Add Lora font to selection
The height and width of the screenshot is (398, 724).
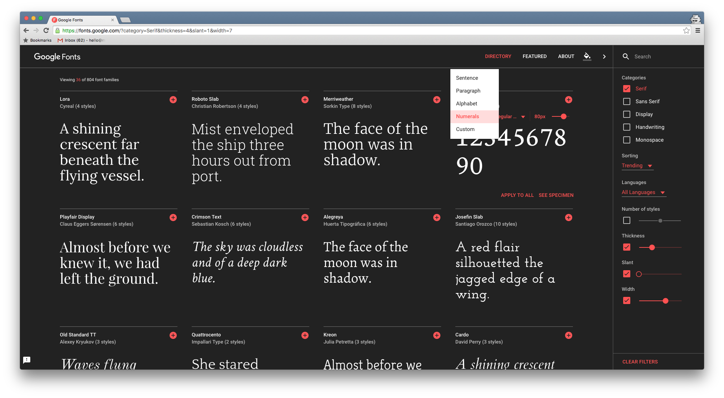point(173,100)
